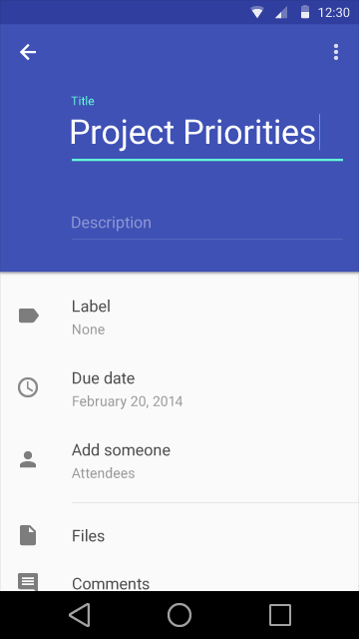Open the Files row

pyautogui.click(x=179, y=535)
